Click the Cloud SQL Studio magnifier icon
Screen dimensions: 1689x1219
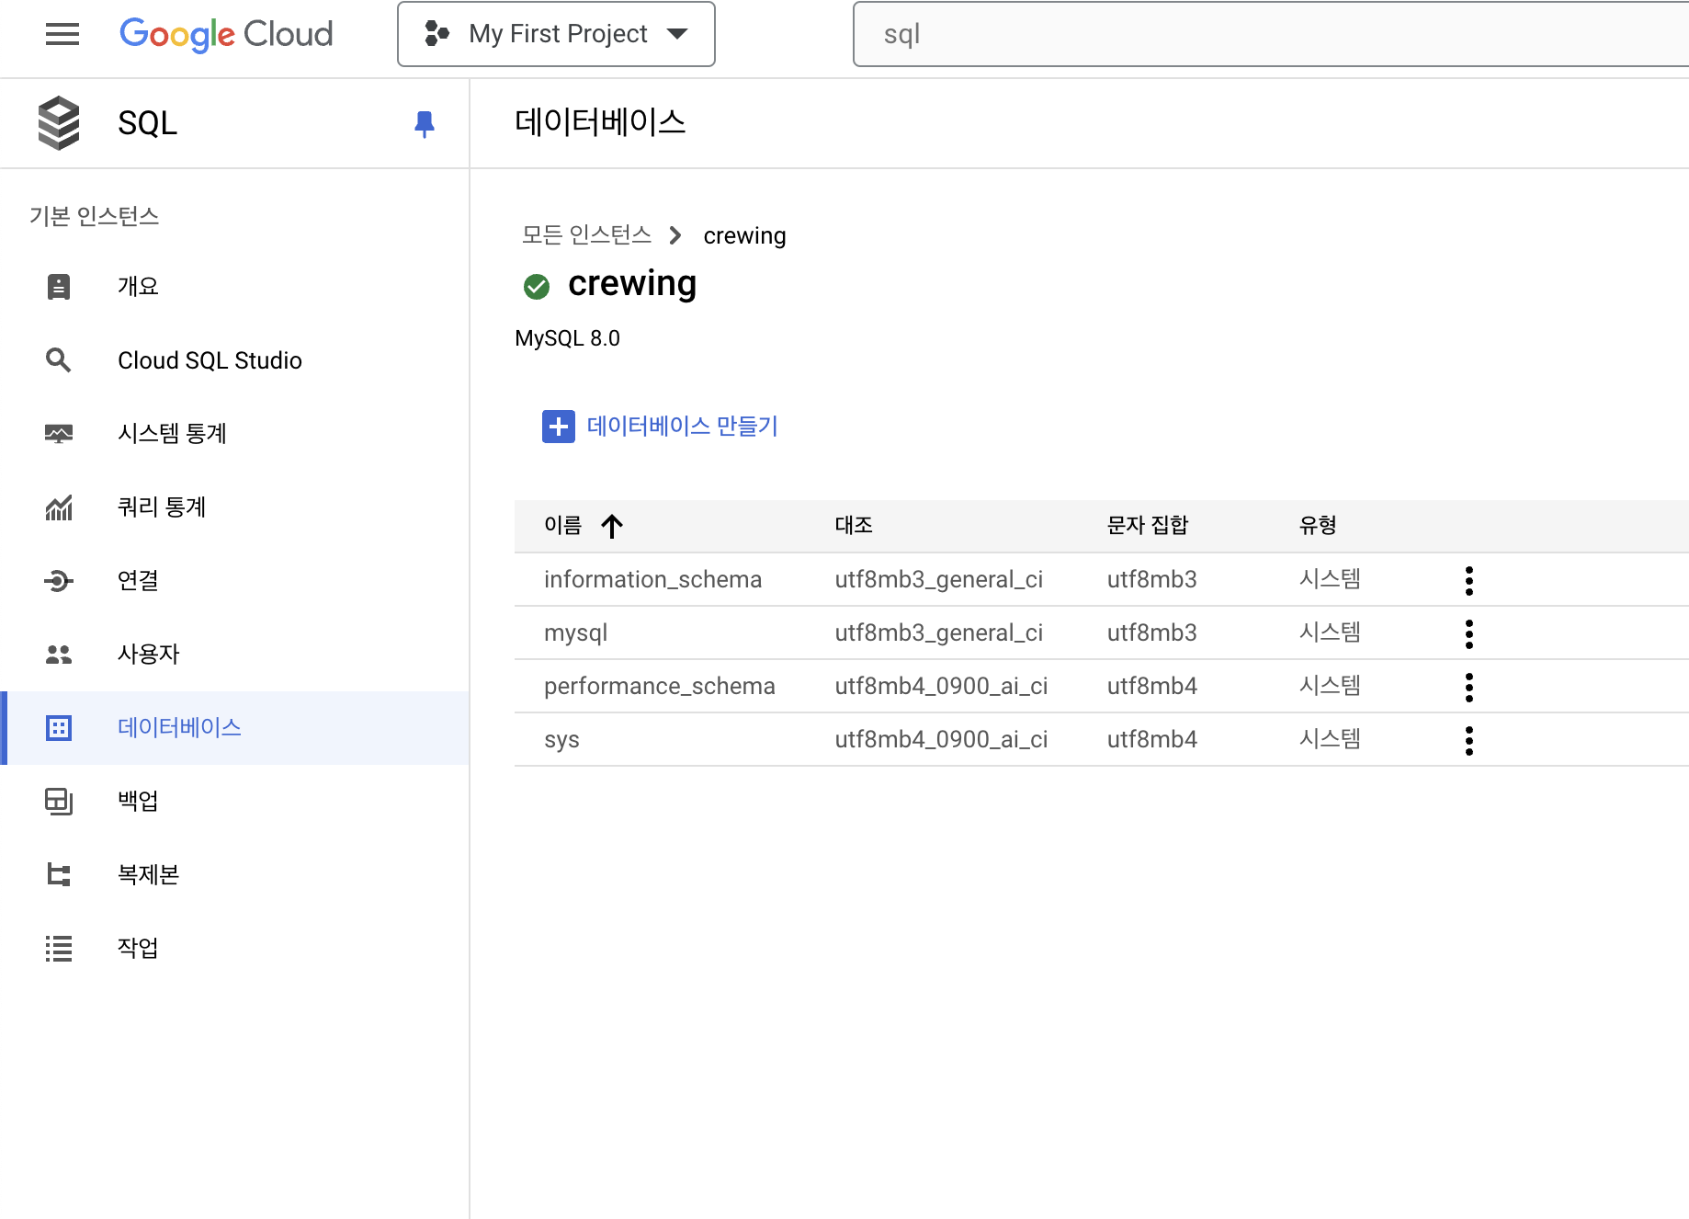(x=59, y=360)
